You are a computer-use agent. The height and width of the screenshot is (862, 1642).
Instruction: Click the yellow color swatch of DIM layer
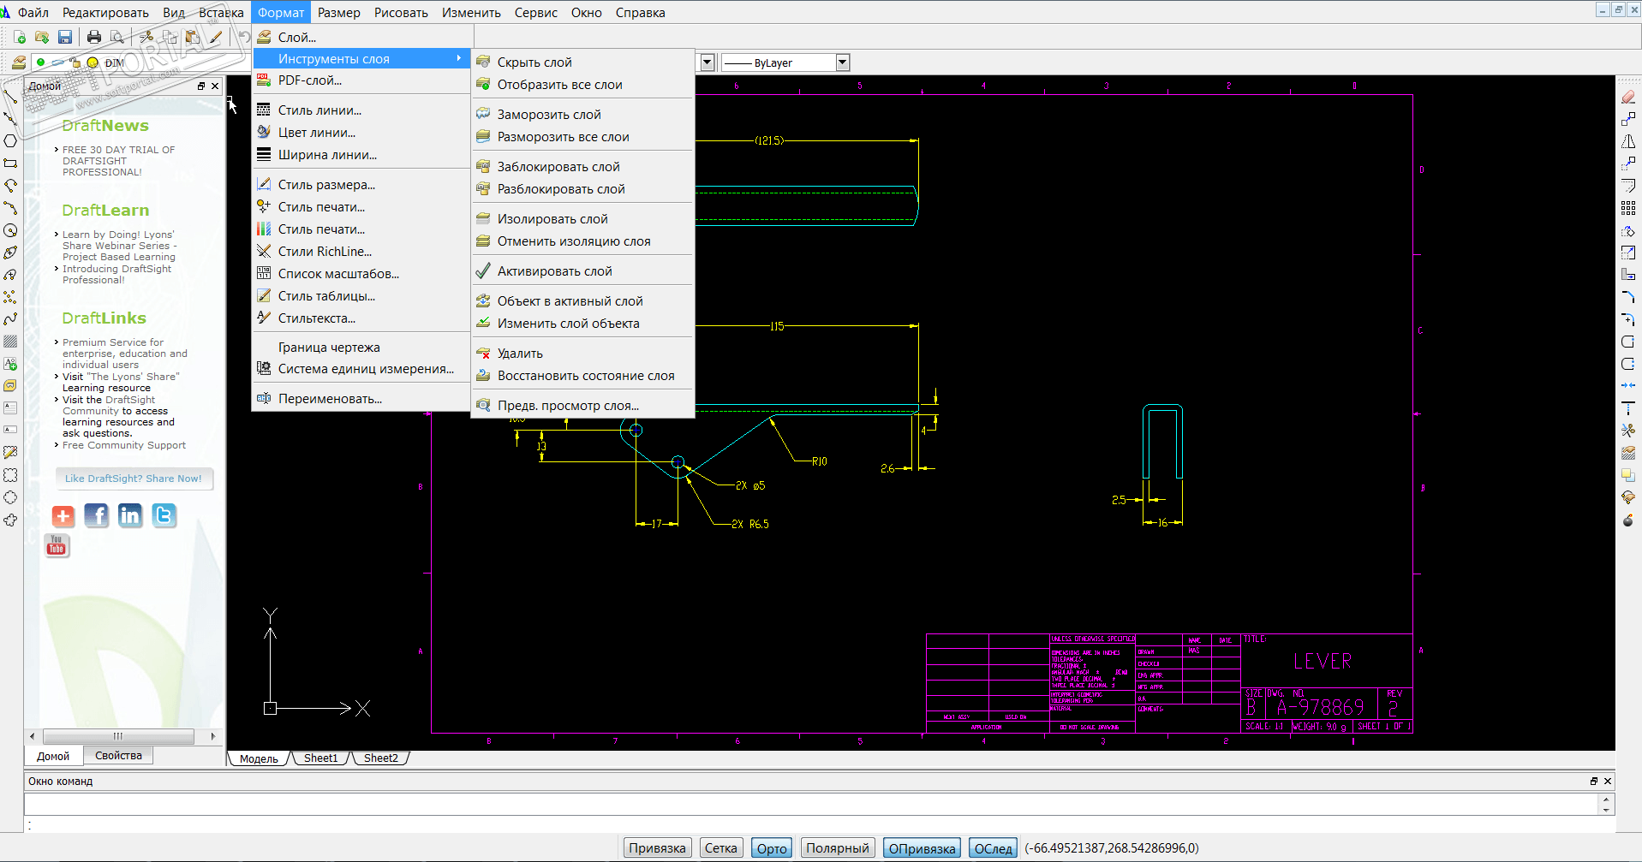[x=93, y=62]
